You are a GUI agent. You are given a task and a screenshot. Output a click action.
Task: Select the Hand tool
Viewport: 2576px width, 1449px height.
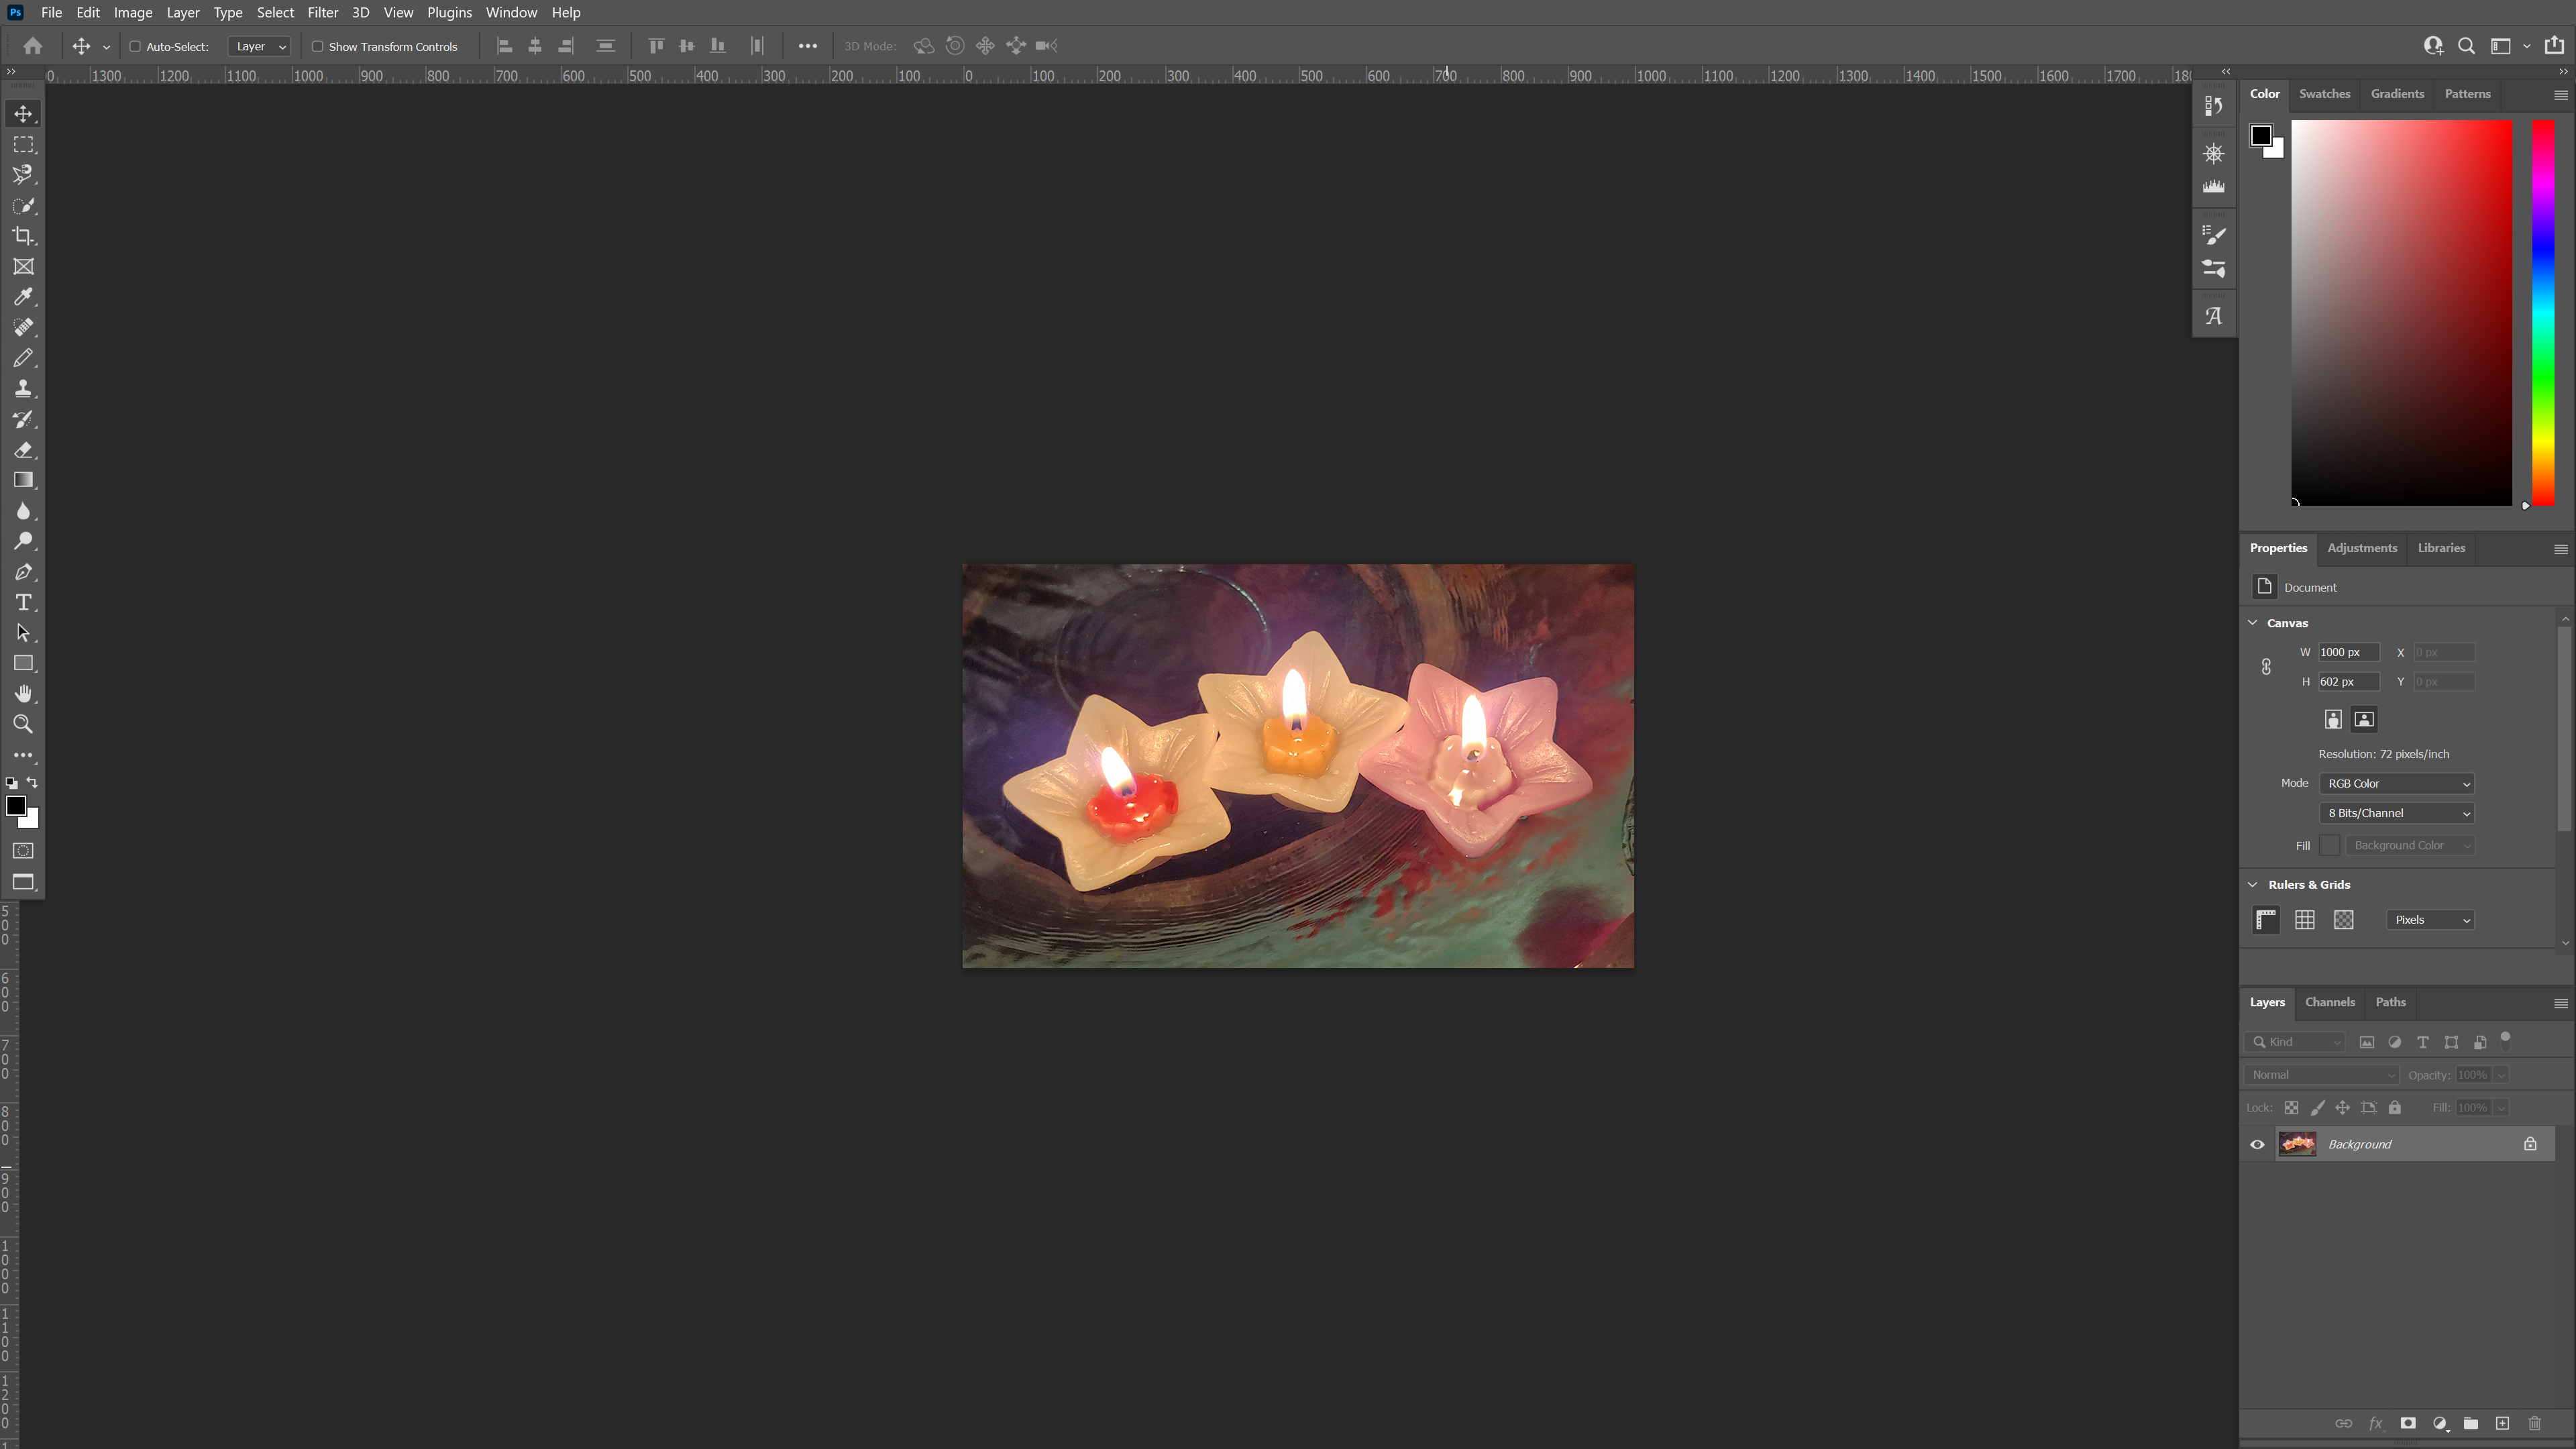coord(23,694)
